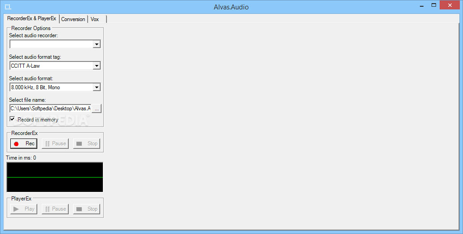Browse for file with the ellipsis button
This screenshot has width=463, height=234.
pos(97,108)
